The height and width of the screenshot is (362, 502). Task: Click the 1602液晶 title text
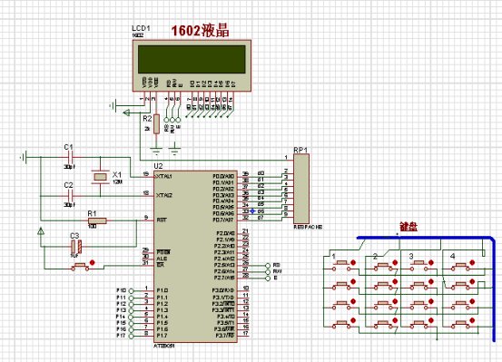[201, 31]
